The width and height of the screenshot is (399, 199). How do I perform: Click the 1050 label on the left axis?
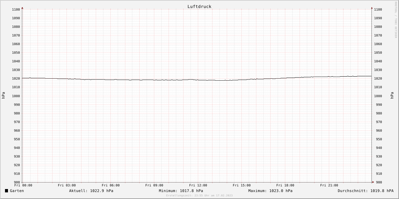16,53
